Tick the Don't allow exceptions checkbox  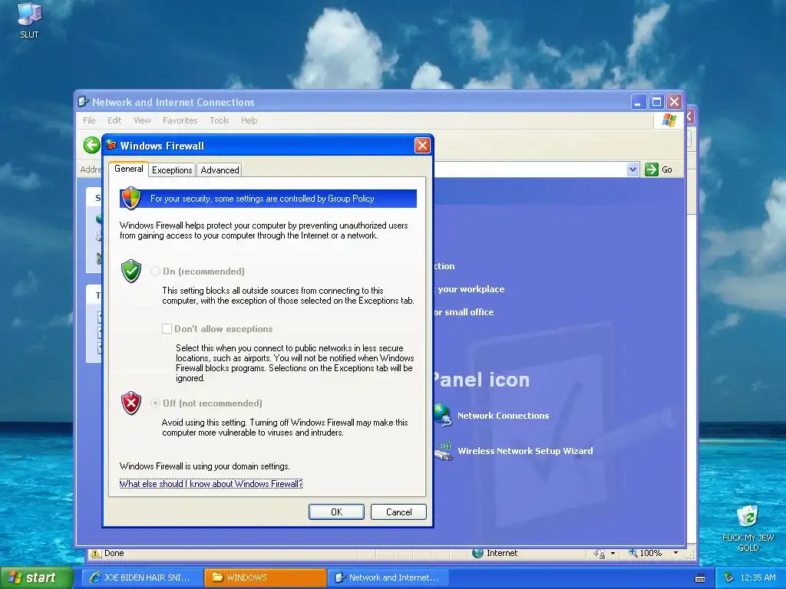[x=167, y=328]
